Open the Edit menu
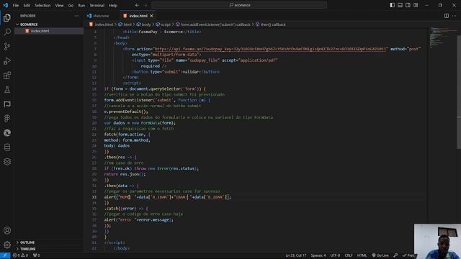Screen dimensions: 461x259 (x=27, y=5)
